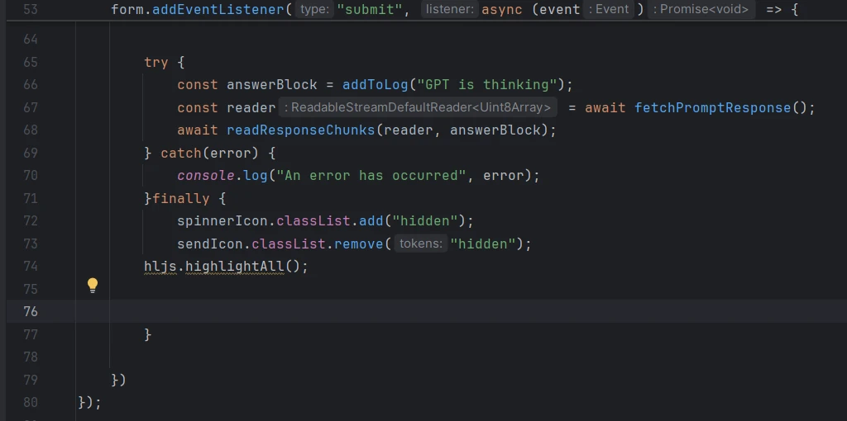Click the 'listener:' parameter hint

[x=449, y=10]
